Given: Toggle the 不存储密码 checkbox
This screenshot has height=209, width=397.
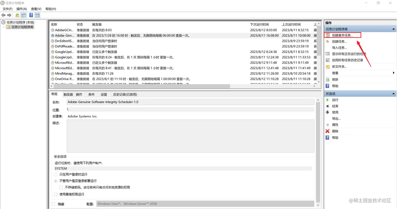Looking at the screenshot, I should coord(61,187).
